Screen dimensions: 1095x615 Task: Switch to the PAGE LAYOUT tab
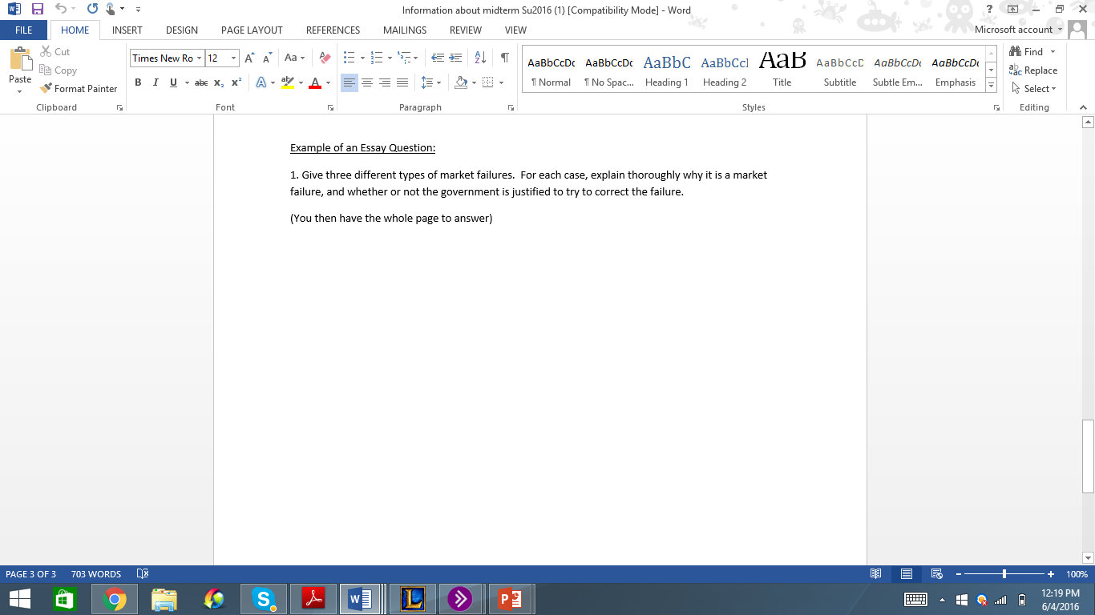[x=252, y=30]
